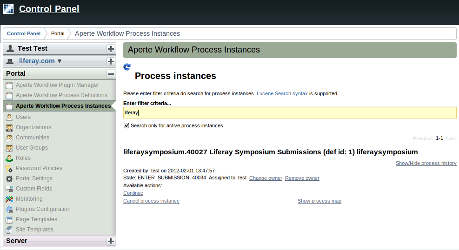Click the filter criteria input field
The image size is (459, 250).
[x=290, y=112]
